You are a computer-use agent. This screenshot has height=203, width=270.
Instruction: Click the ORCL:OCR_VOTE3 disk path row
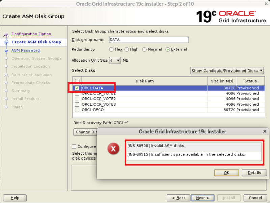(144, 104)
